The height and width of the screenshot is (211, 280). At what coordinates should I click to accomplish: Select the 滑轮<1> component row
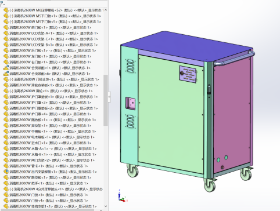[51, 91]
